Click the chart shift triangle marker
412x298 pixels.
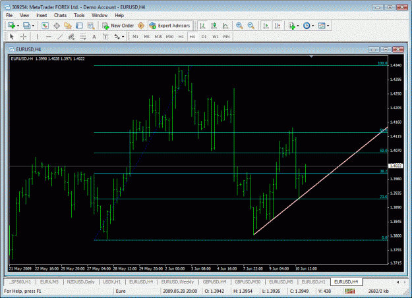point(311,57)
